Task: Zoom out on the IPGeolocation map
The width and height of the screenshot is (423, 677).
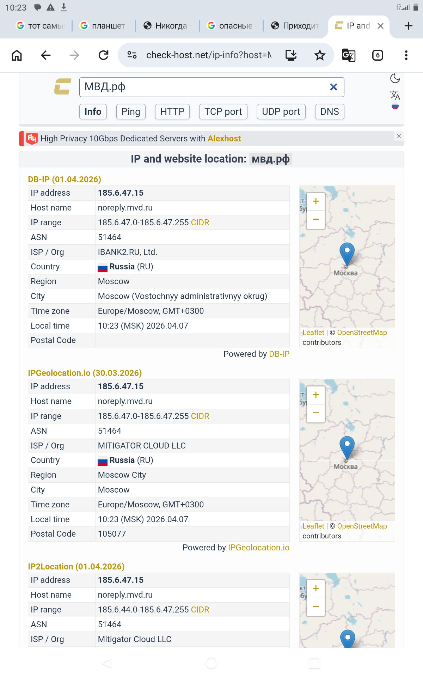Action: 316,413
